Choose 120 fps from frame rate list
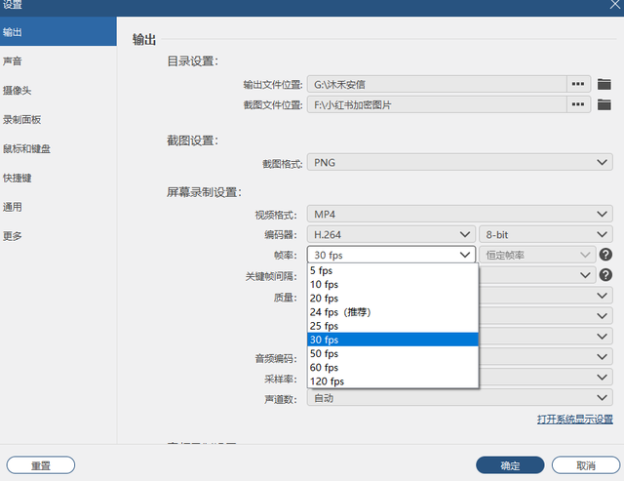 pos(393,381)
